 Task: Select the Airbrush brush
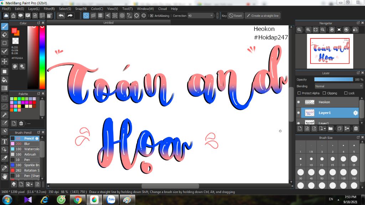[25, 154]
